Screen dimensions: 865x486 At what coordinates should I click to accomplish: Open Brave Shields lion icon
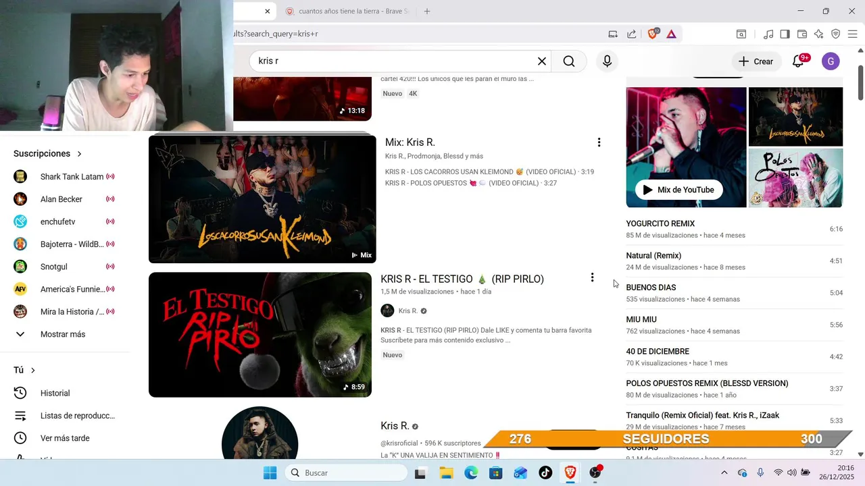click(653, 34)
